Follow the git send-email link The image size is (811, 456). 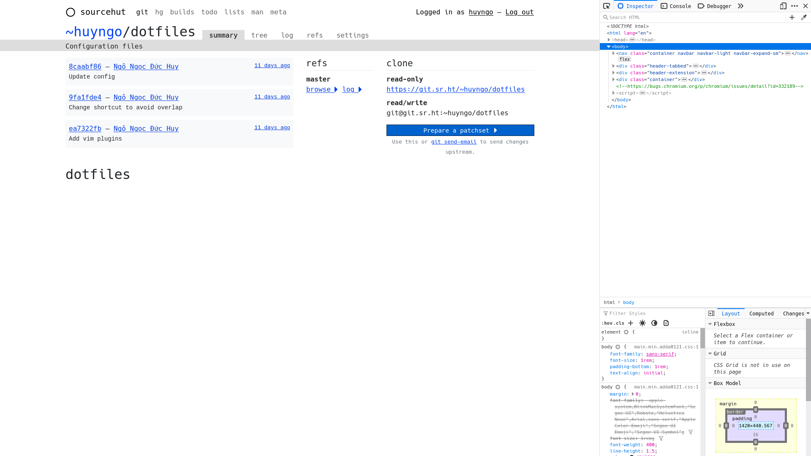[454, 142]
